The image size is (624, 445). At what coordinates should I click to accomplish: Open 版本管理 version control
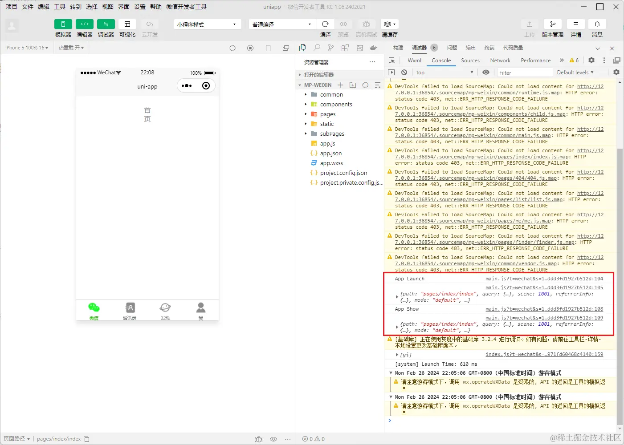[552, 24]
